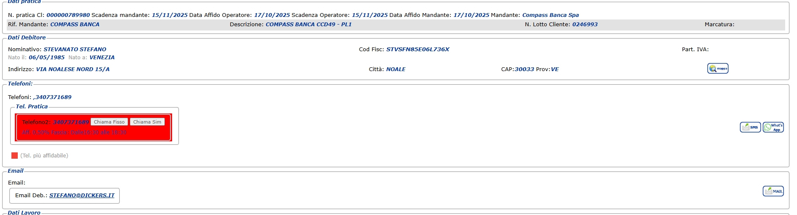Click the red Tel. più affidabile swatch

point(14,156)
